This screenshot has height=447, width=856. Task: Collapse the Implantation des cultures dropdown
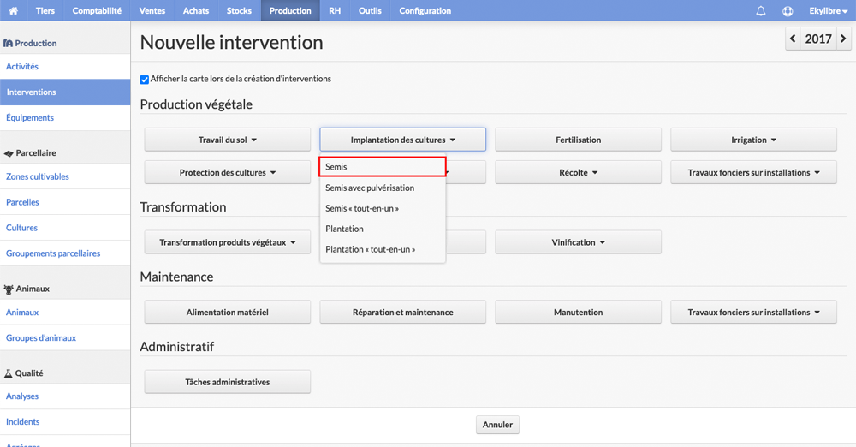pyautogui.click(x=403, y=140)
